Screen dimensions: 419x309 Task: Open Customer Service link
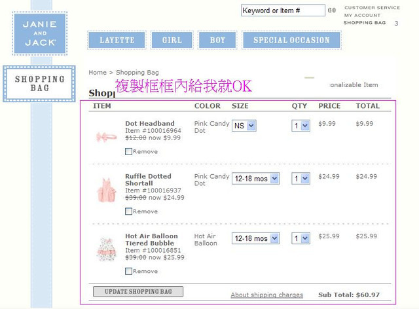tap(372, 8)
